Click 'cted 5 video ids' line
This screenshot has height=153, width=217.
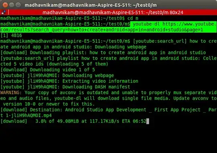(x=54, y=64)
